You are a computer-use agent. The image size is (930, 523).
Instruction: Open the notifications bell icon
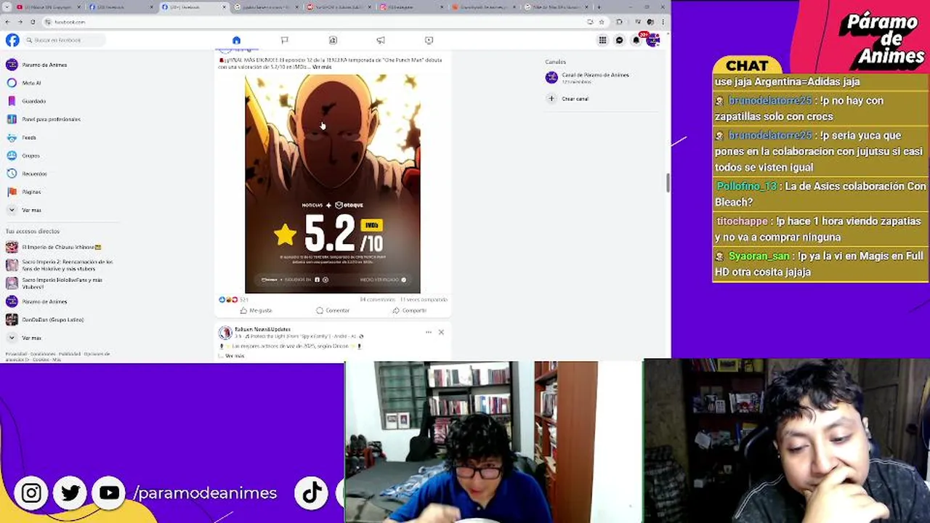[636, 40]
